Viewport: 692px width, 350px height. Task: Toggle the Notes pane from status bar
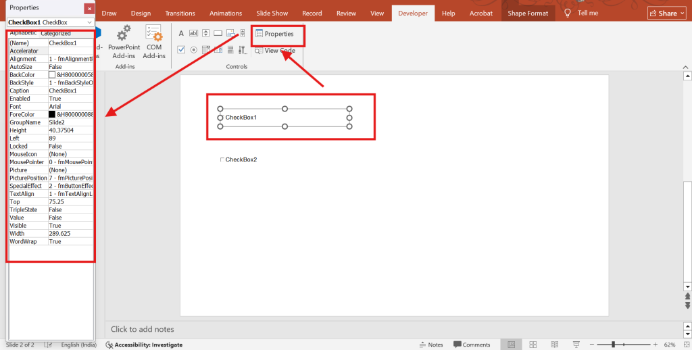point(430,345)
